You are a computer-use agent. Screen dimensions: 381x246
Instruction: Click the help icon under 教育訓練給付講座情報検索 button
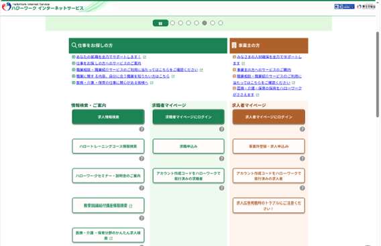coord(142,218)
